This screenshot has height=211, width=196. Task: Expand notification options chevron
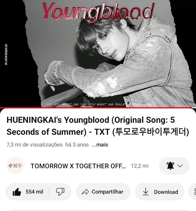[180, 166]
